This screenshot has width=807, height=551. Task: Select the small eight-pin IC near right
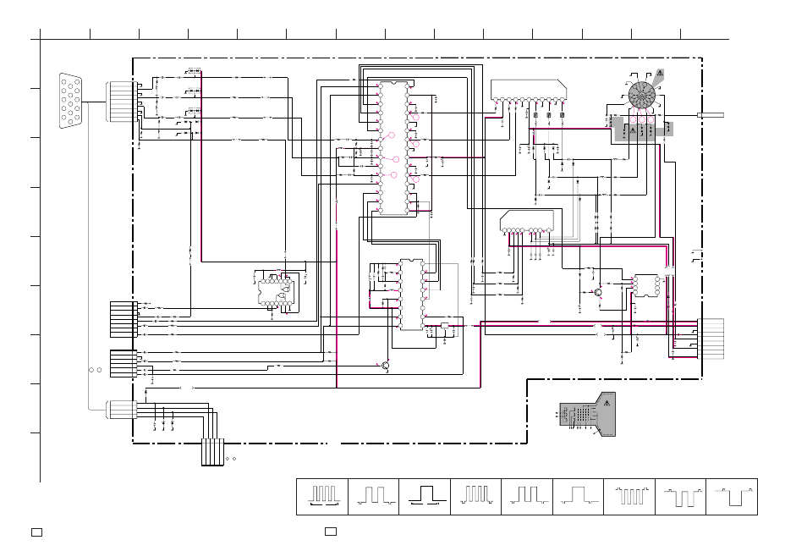pyautogui.click(x=646, y=285)
